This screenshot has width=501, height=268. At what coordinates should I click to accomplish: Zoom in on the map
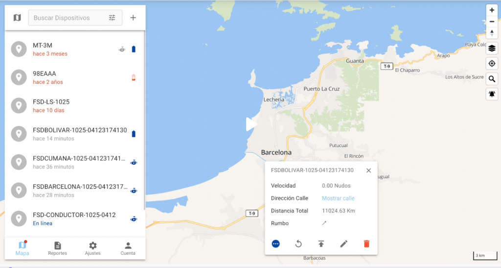click(492, 10)
